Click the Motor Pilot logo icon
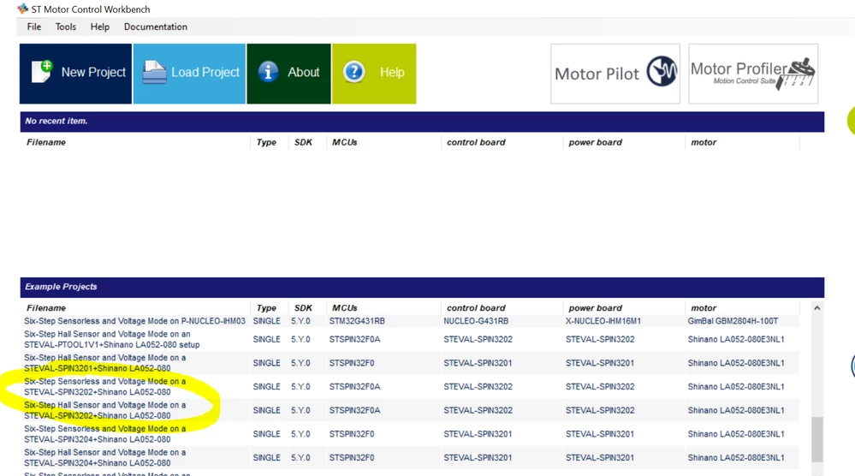This screenshot has height=476, width=855. (x=662, y=71)
